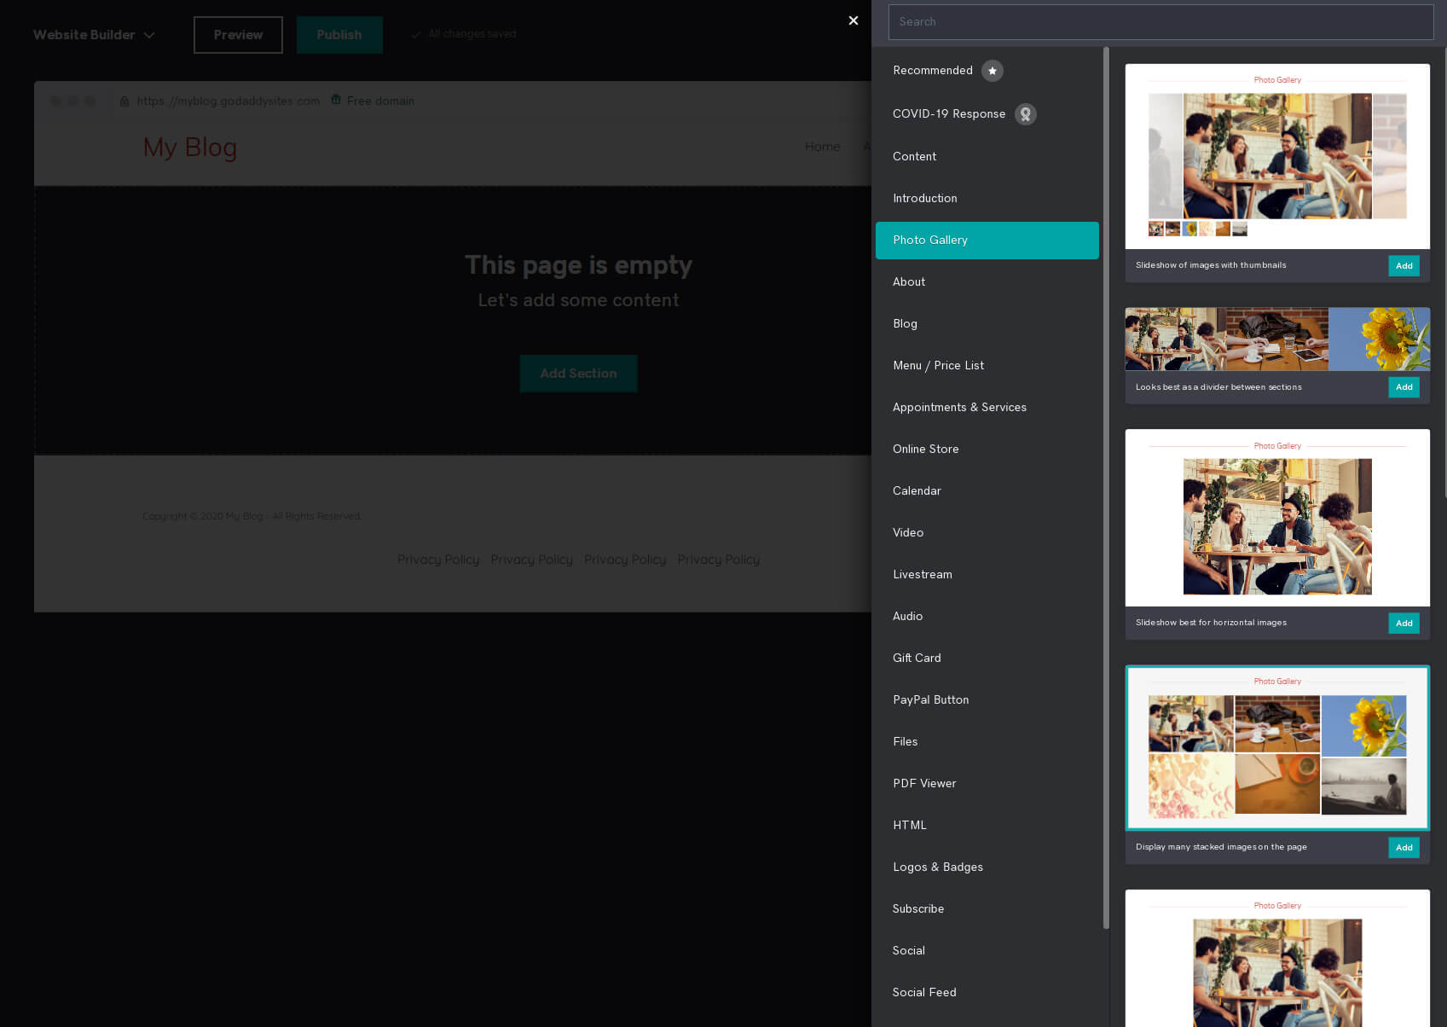The height and width of the screenshot is (1027, 1447).
Task: Open Home in the site navigation
Action: point(822,147)
